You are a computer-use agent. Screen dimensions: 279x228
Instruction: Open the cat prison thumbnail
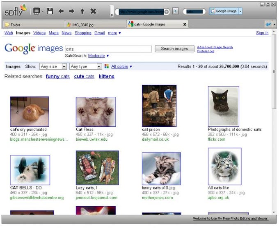pos(159,106)
